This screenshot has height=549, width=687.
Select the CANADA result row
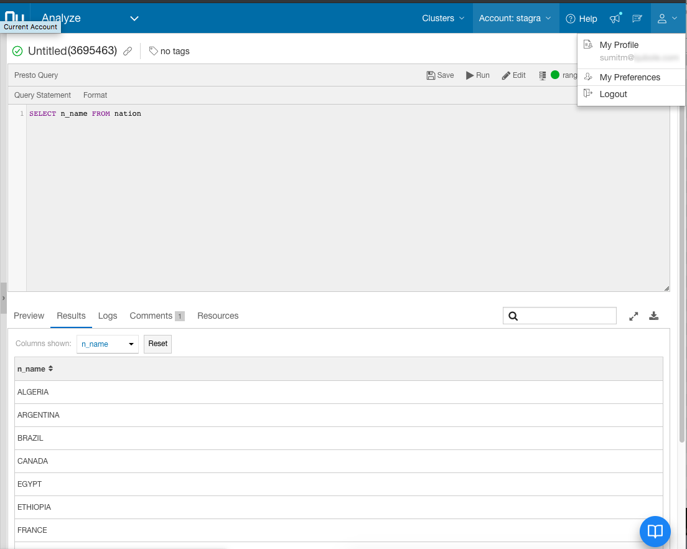339,461
